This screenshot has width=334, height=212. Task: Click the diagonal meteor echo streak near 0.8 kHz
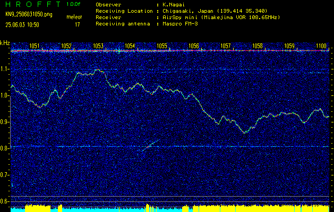click(150, 145)
